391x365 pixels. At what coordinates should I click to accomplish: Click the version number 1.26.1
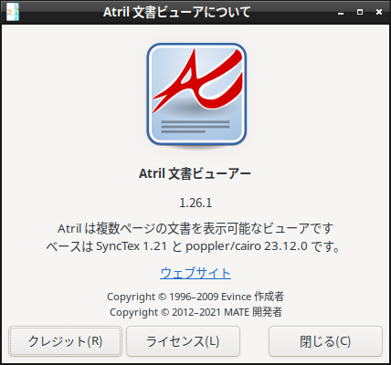pos(195,203)
